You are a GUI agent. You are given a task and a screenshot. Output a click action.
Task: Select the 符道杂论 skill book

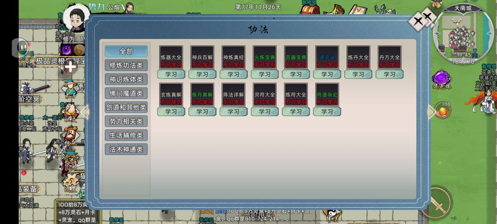[327, 95]
